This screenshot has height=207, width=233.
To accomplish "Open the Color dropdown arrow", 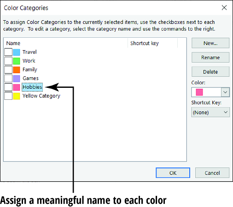I will point(225,92).
